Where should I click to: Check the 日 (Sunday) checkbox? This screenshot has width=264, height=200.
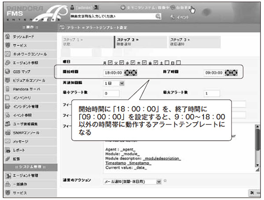178,62
